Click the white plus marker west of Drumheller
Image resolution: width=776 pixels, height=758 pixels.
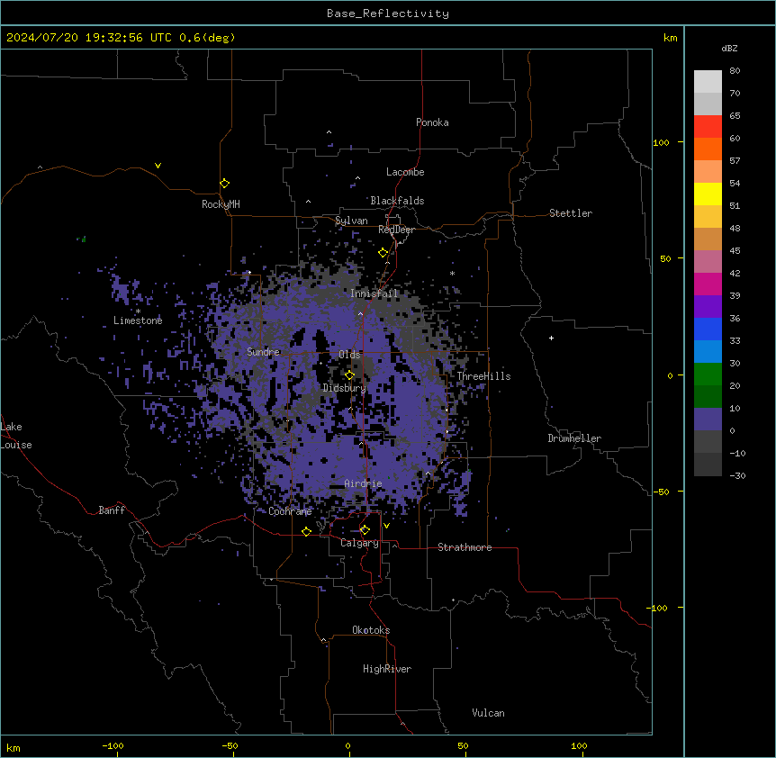pyautogui.click(x=551, y=338)
